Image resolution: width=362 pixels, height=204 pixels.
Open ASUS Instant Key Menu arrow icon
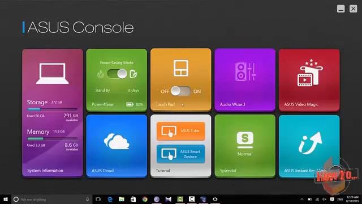coord(310,143)
